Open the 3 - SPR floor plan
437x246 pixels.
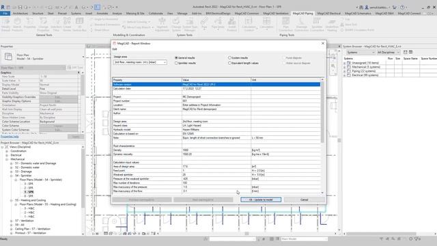pyautogui.click(x=29, y=184)
